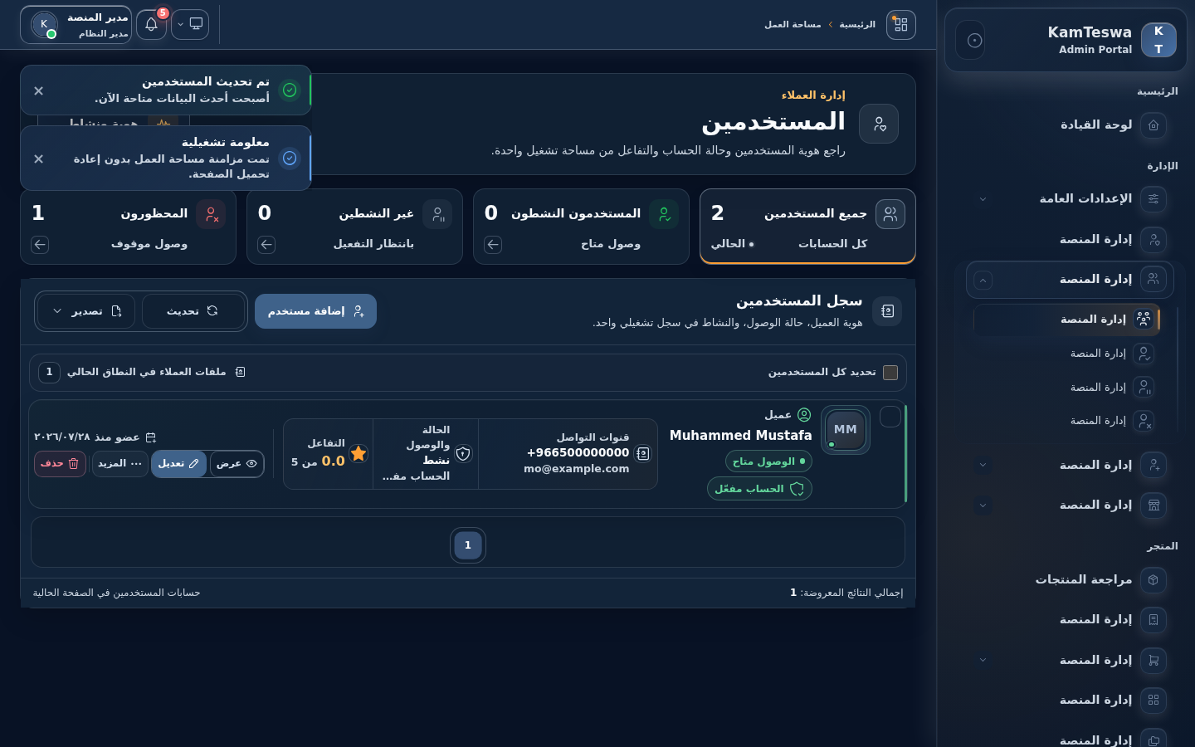Open the notifications bell showing 5
The image size is (1195, 747).
(x=151, y=25)
